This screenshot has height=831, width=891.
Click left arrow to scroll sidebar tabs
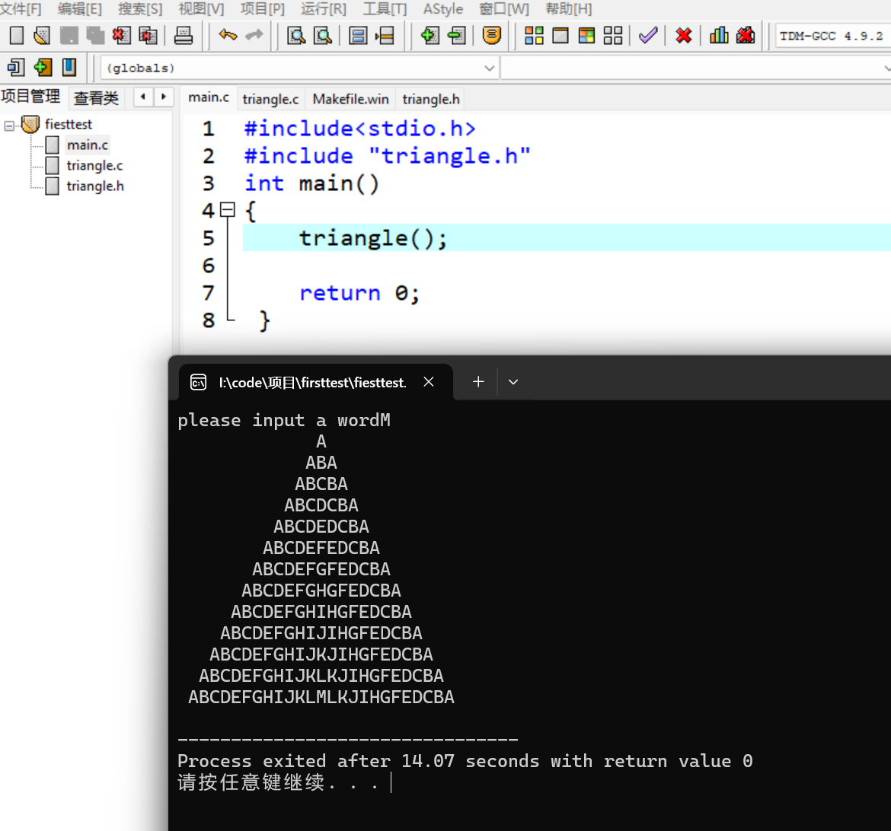(x=143, y=97)
